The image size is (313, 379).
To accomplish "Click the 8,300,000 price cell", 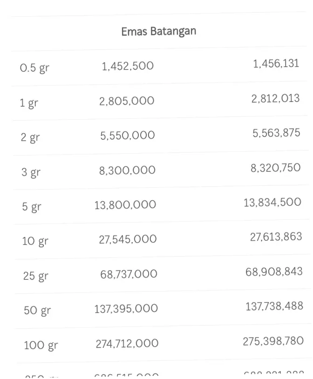I will point(127,170).
